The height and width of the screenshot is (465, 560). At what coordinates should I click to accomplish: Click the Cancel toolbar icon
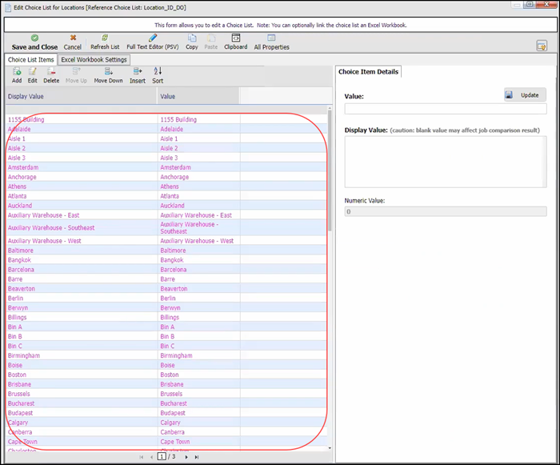pyautogui.click(x=73, y=38)
